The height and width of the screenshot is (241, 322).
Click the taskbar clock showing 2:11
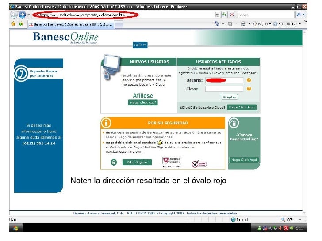point(299,228)
